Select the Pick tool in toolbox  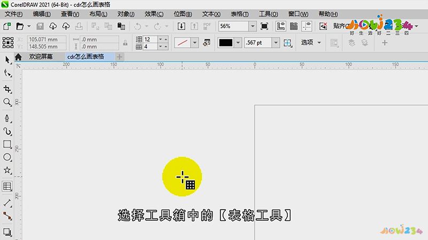pyautogui.click(x=7, y=60)
